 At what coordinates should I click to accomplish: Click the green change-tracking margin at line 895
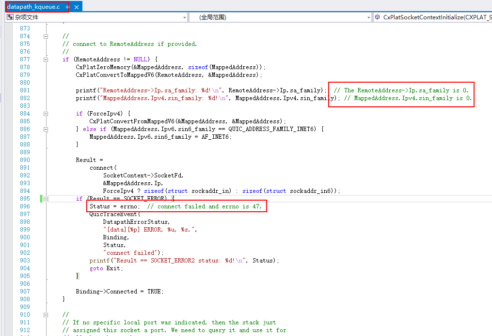pyautogui.click(x=41, y=198)
